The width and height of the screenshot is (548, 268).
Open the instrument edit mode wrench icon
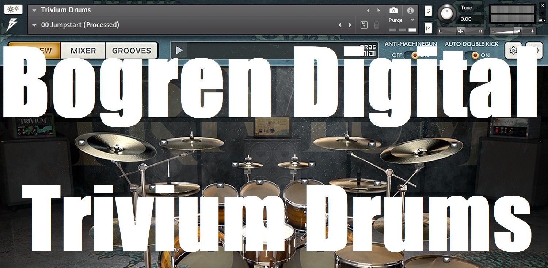click(x=14, y=9)
